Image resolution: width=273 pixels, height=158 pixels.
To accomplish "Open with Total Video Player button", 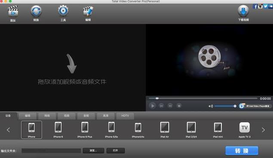I will [255, 106].
